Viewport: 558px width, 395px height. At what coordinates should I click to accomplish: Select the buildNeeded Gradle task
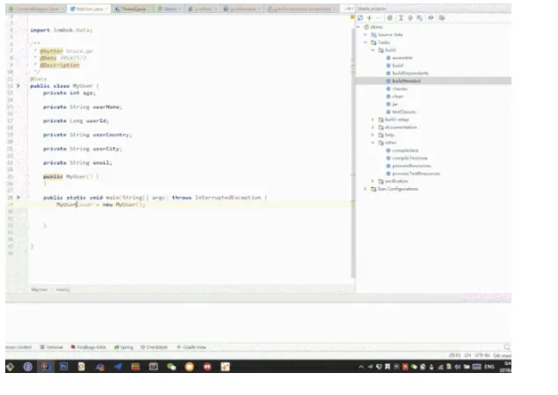[x=406, y=81]
